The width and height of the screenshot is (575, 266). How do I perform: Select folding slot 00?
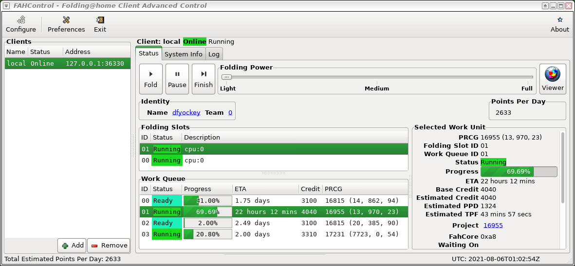point(274,160)
